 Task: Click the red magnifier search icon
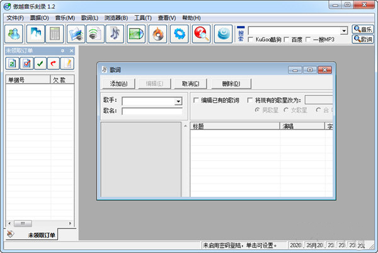point(201,33)
